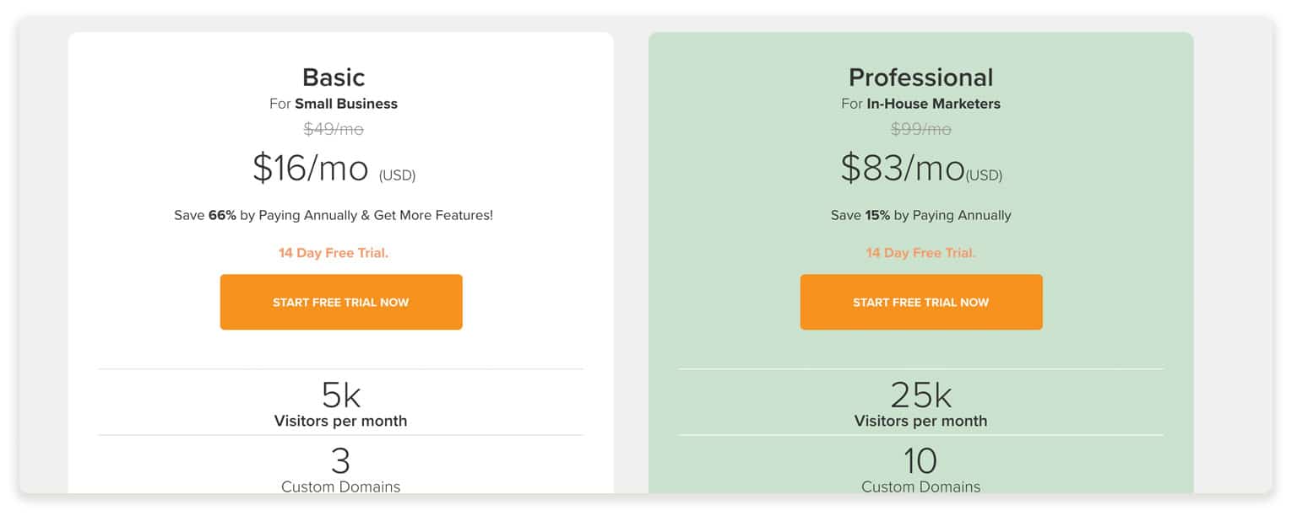Select the $83/mo Professional price
This screenshot has height=532, width=1297.
point(903,168)
